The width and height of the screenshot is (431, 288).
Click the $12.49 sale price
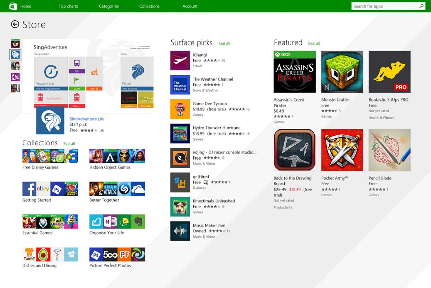(295, 190)
